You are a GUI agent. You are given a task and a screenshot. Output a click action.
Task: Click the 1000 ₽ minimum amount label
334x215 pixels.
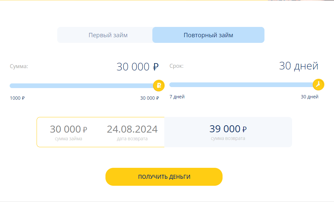click(x=17, y=98)
